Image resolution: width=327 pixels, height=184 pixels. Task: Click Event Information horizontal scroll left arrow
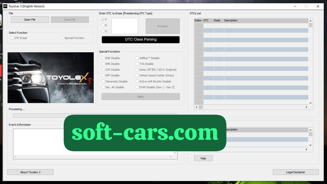[x=16, y=157]
